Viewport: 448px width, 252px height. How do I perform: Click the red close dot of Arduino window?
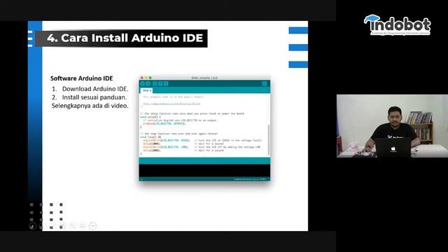pyautogui.click(x=141, y=78)
